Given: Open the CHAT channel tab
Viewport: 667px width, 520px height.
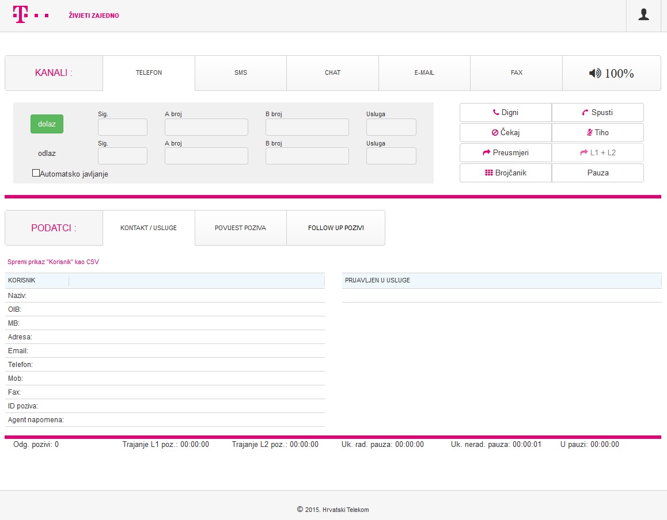Looking at the screenshot, I should [332, 73].
